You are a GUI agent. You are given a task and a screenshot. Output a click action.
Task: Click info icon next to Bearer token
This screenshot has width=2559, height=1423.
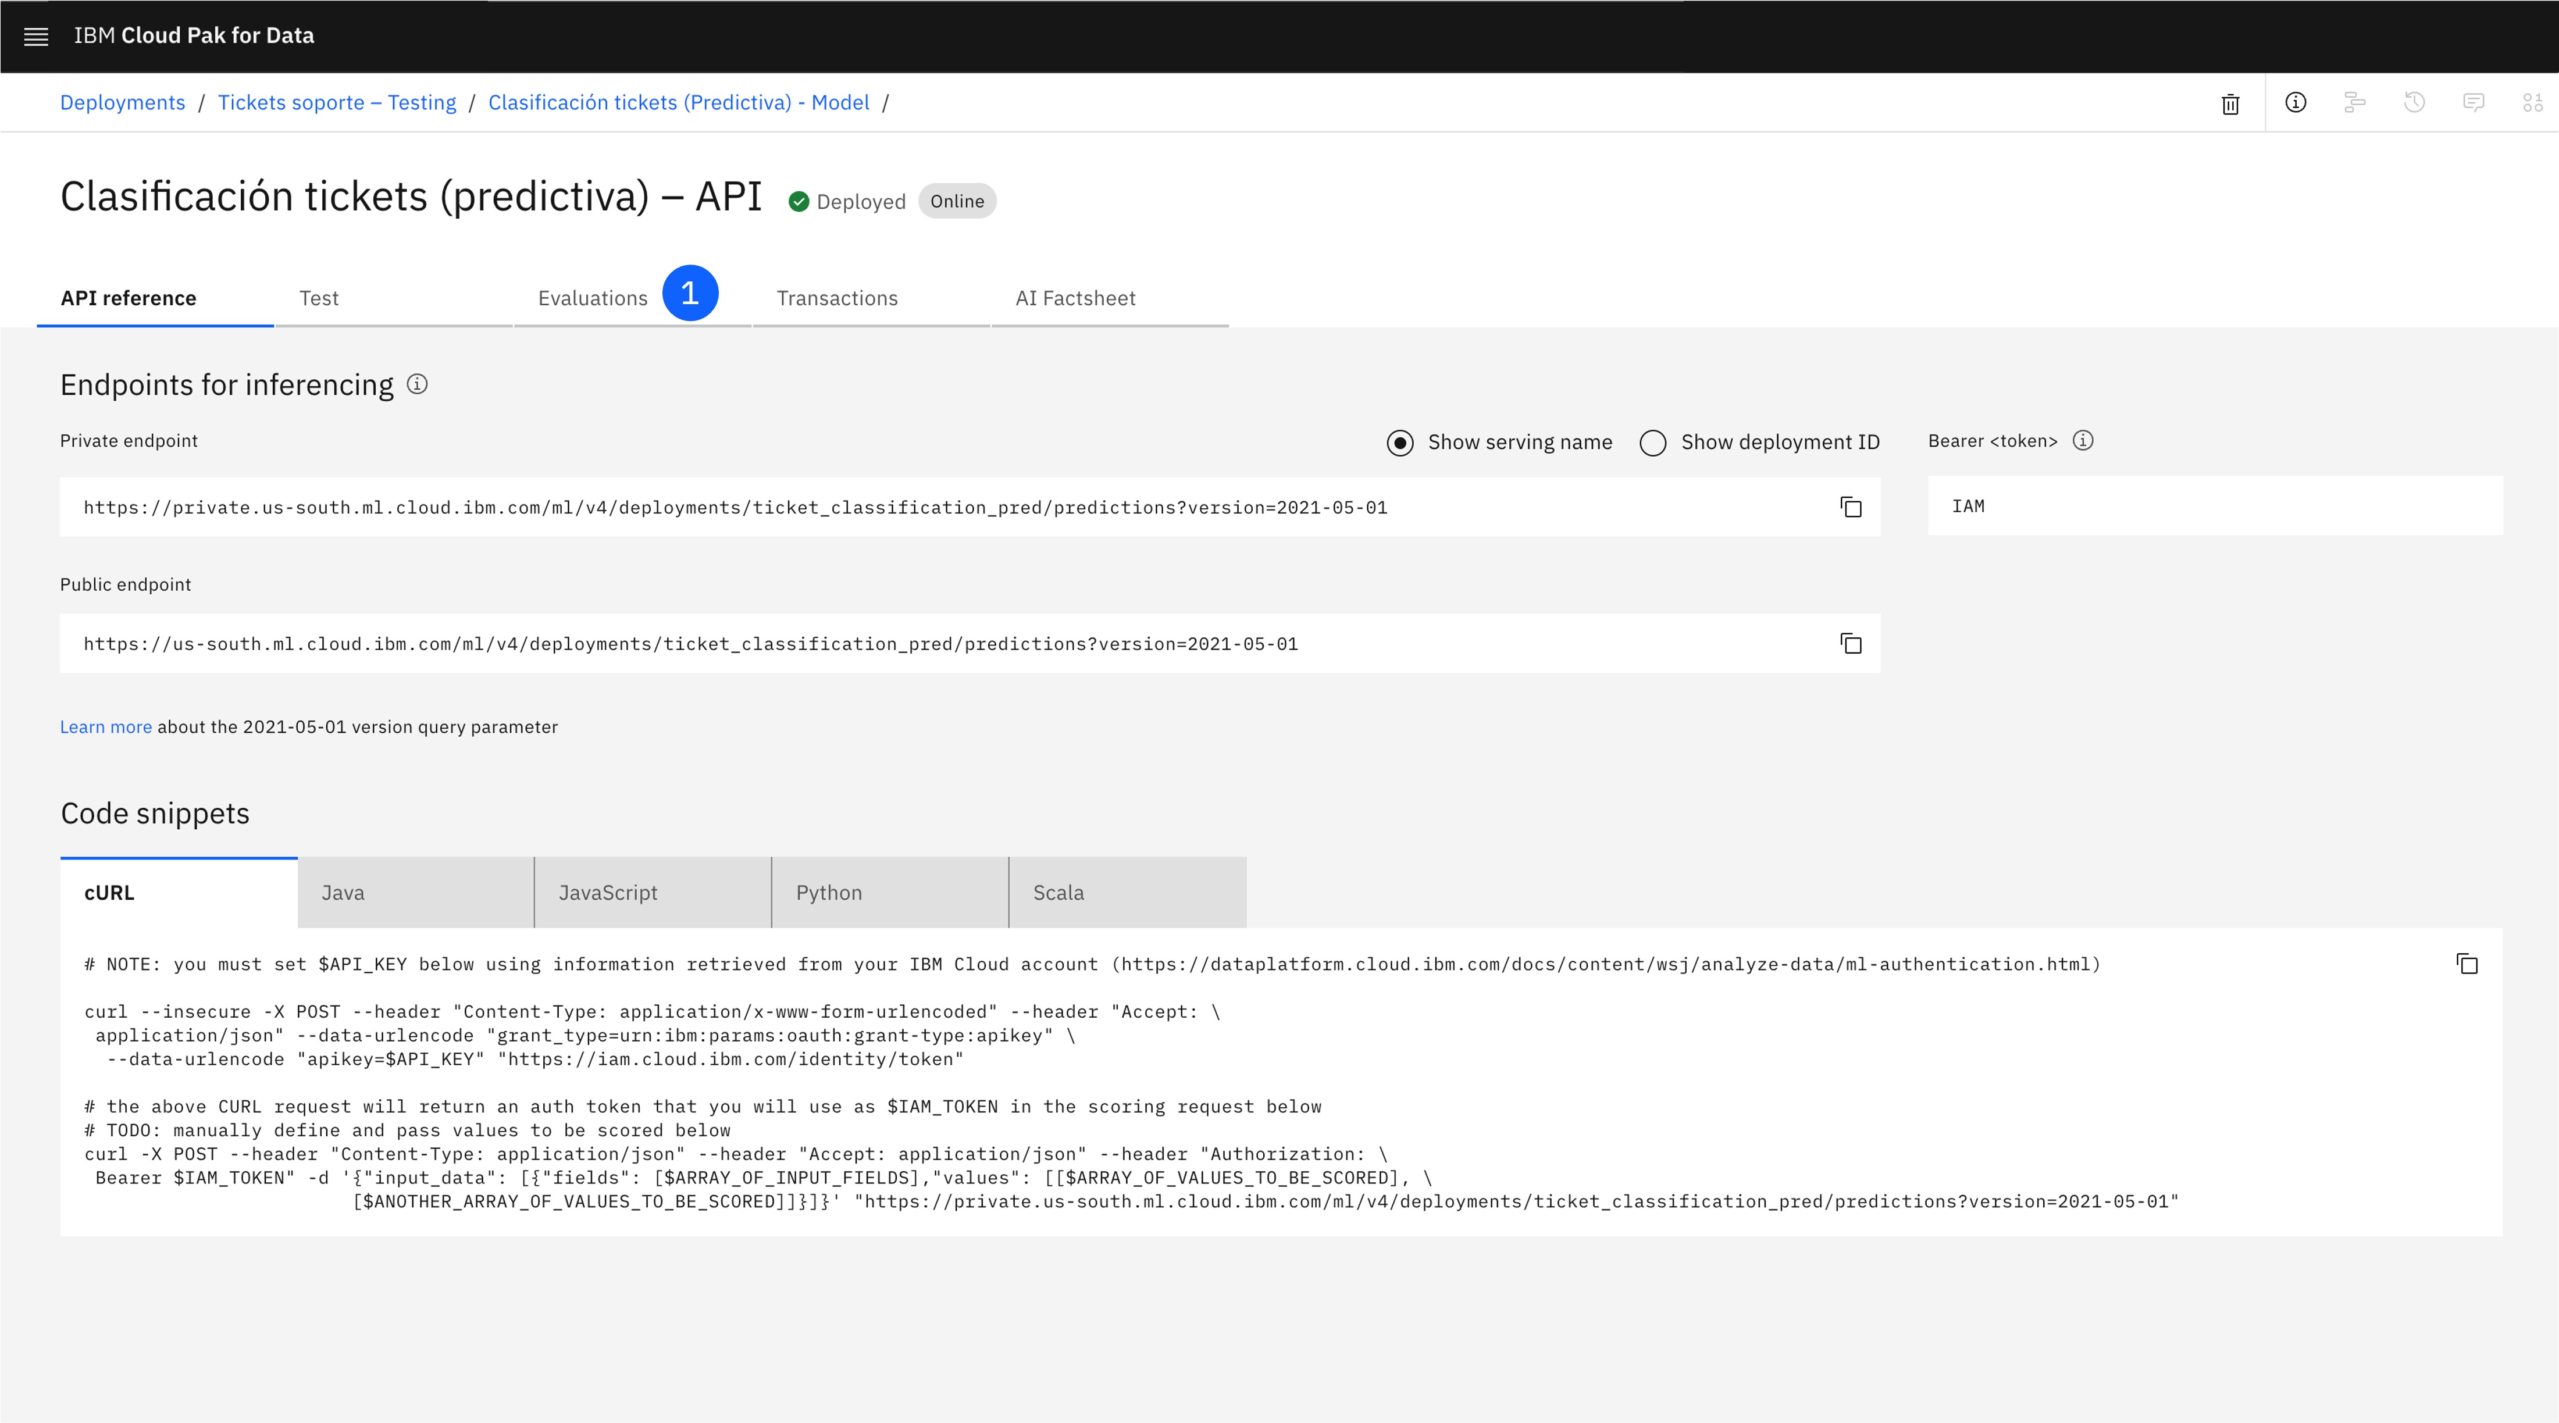pos(2083,440)
